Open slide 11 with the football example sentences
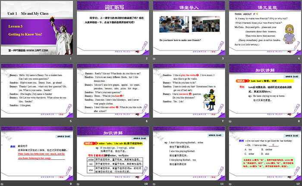This screenshot has height=186, width=302. pos(188,153)
